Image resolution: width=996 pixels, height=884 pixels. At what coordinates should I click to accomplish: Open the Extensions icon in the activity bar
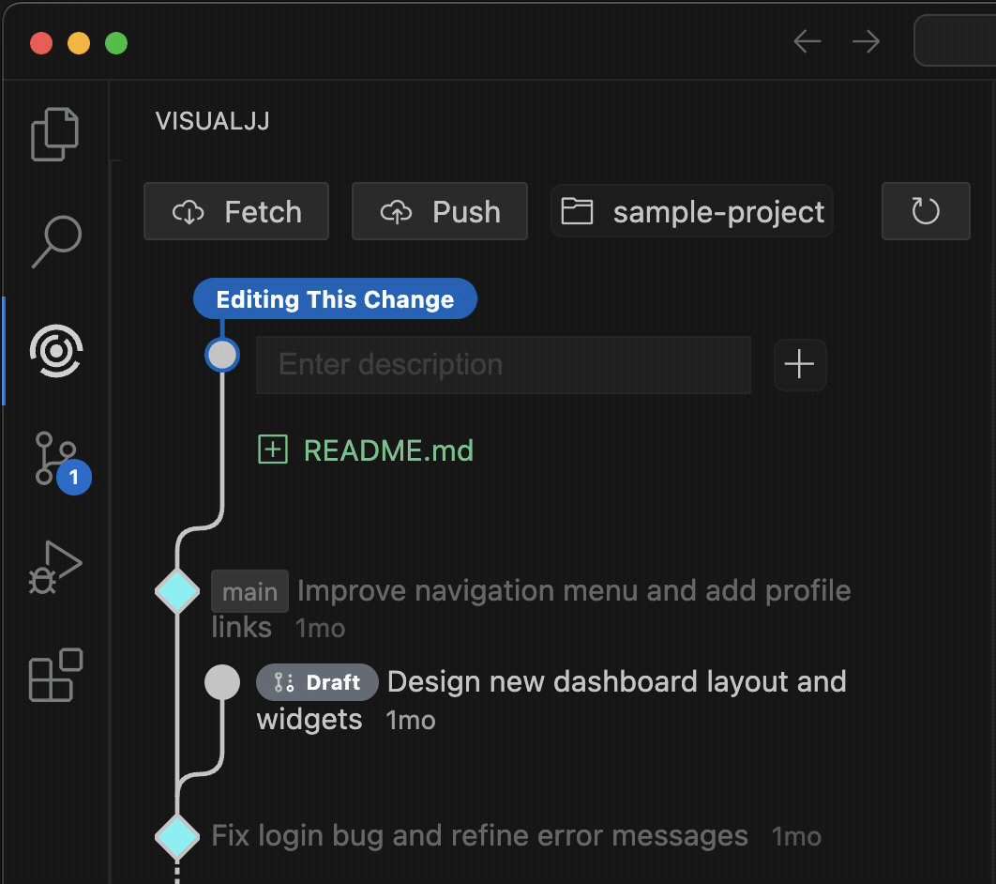54,674
